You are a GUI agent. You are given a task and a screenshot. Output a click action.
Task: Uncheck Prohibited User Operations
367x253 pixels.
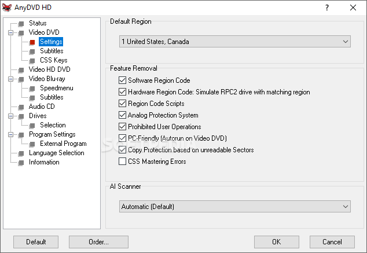point(122,127)
